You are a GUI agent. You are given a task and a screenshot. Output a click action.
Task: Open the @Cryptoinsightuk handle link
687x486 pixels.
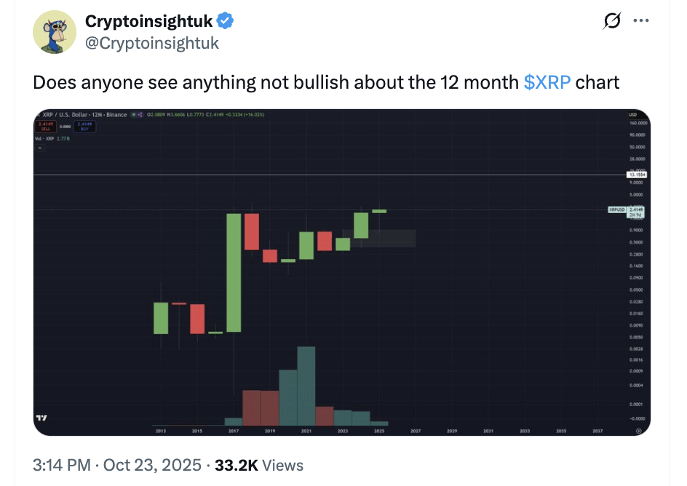(x=152, y=43)
